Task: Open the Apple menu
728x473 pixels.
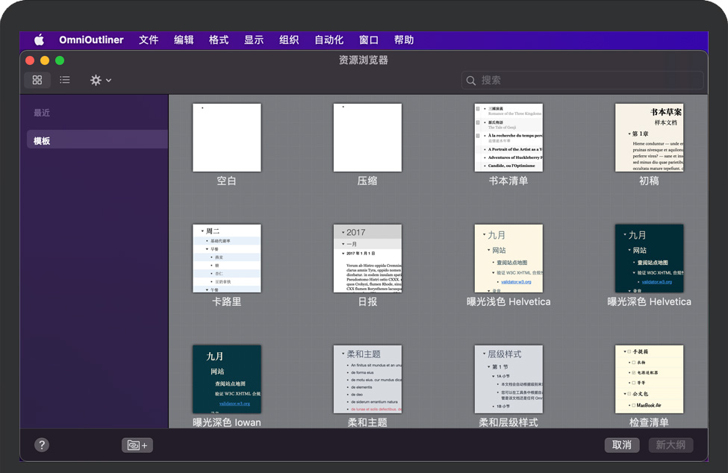Action: [x=39, y=40]
